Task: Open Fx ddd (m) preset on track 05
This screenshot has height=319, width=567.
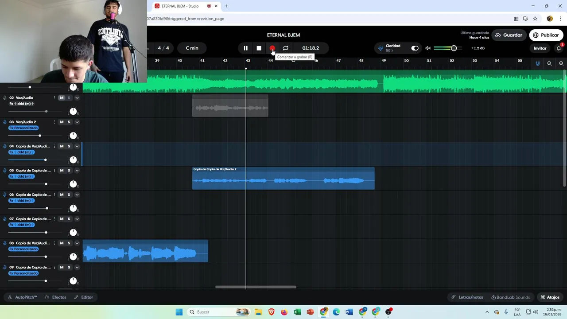Action: click(x=22, y=176)
